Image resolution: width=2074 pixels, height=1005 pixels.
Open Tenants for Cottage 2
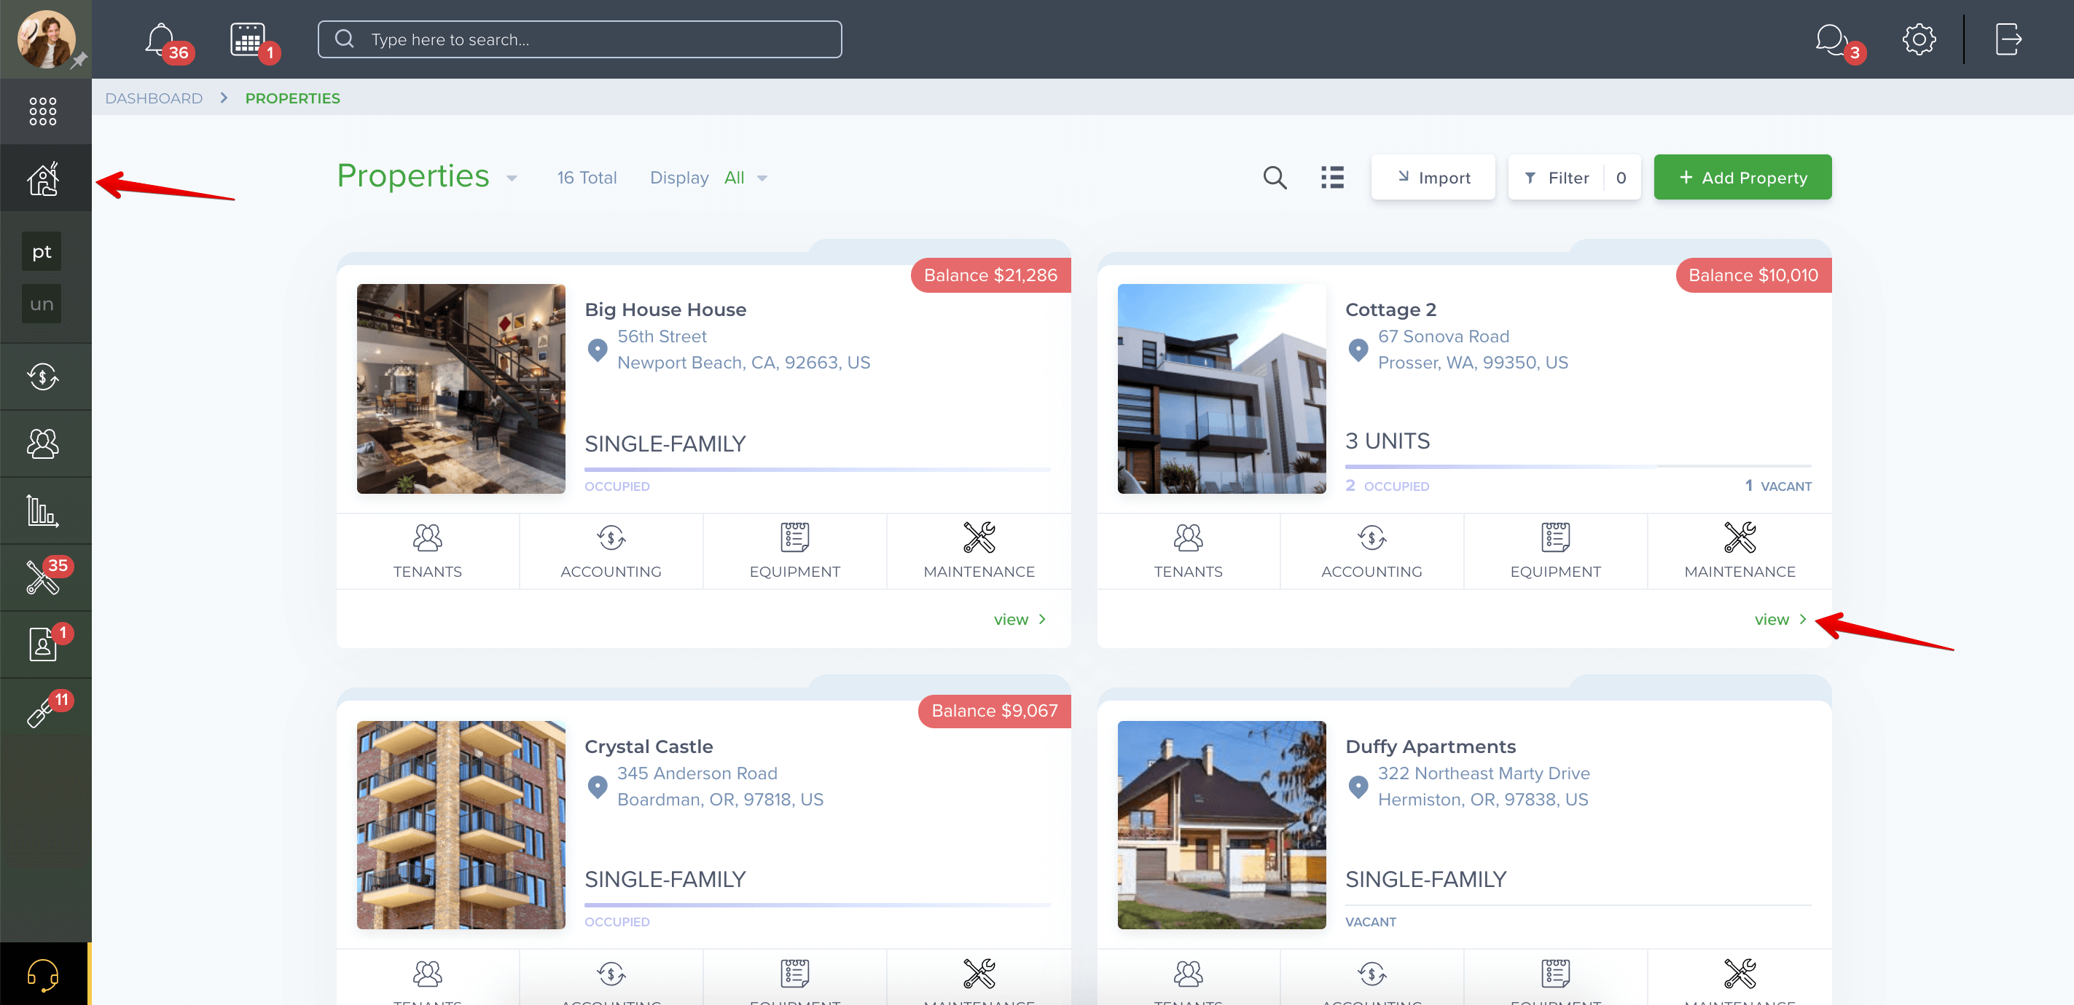point(1189,551)
